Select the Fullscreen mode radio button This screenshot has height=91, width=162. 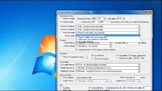click(61, 18)
